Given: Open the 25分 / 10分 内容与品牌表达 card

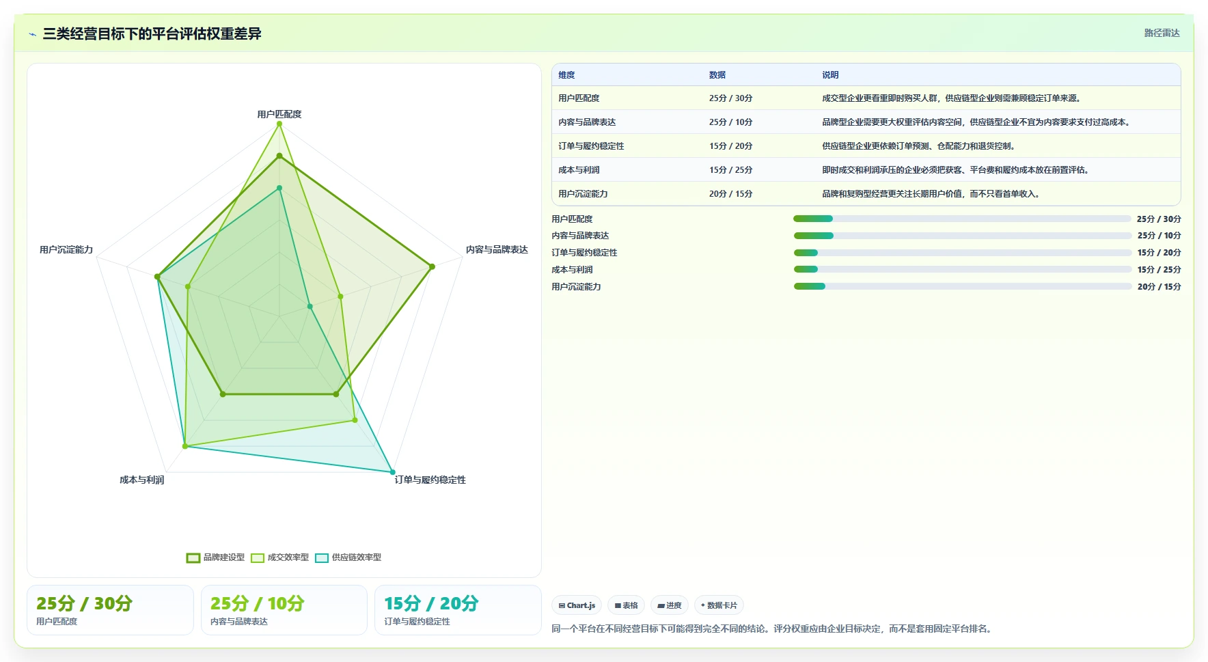Looking at the screenshot, I should tap(284, 610).
